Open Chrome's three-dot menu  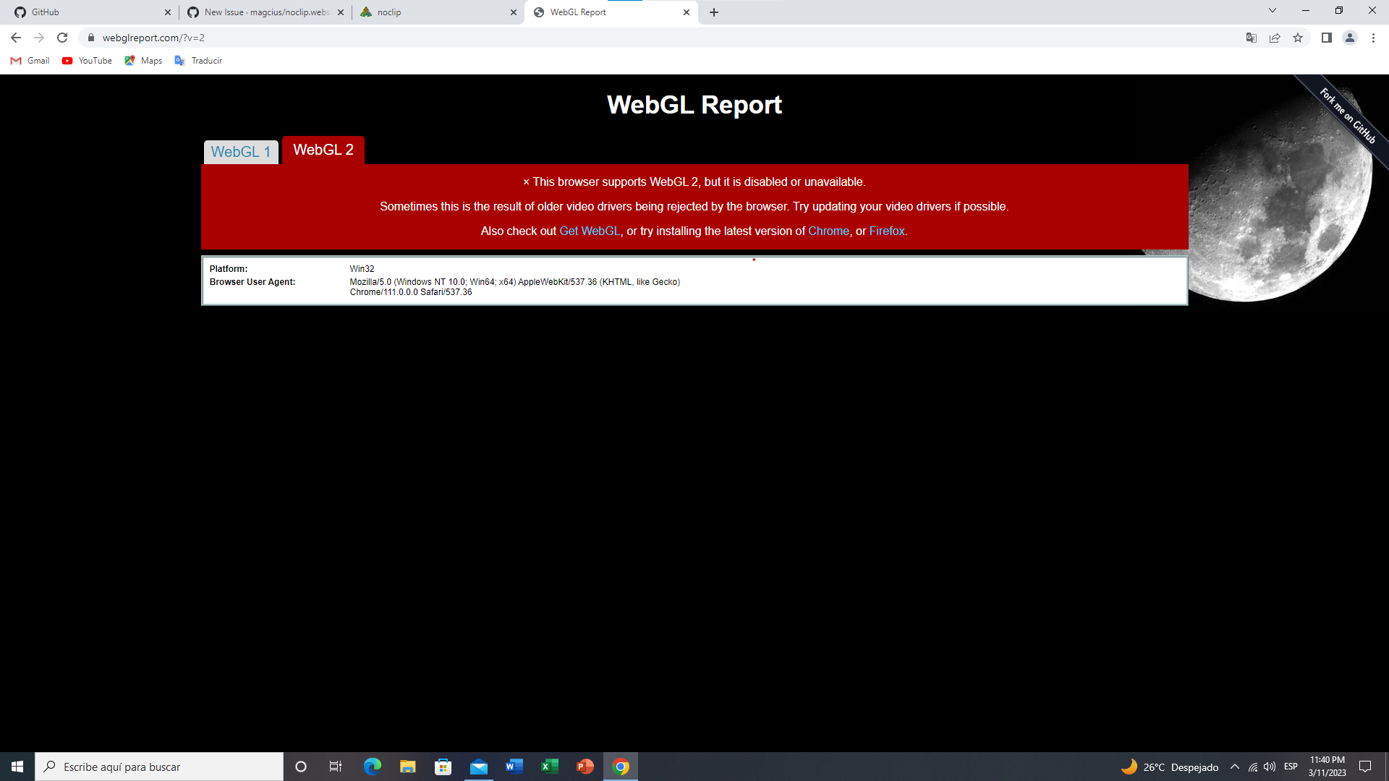tap(1374, 38)
